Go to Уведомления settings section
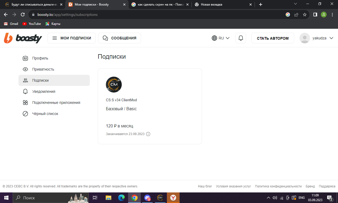The height and width of the screenshot is (203, 338). 44,91
